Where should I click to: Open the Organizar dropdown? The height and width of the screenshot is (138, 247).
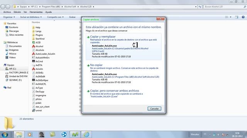(x=9, y=17)
